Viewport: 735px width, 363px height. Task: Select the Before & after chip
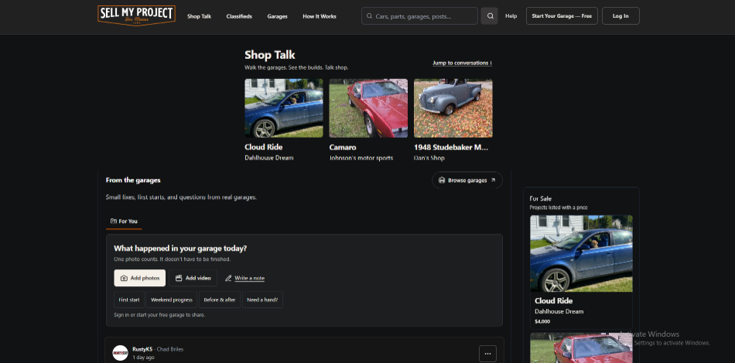[220, 300]
